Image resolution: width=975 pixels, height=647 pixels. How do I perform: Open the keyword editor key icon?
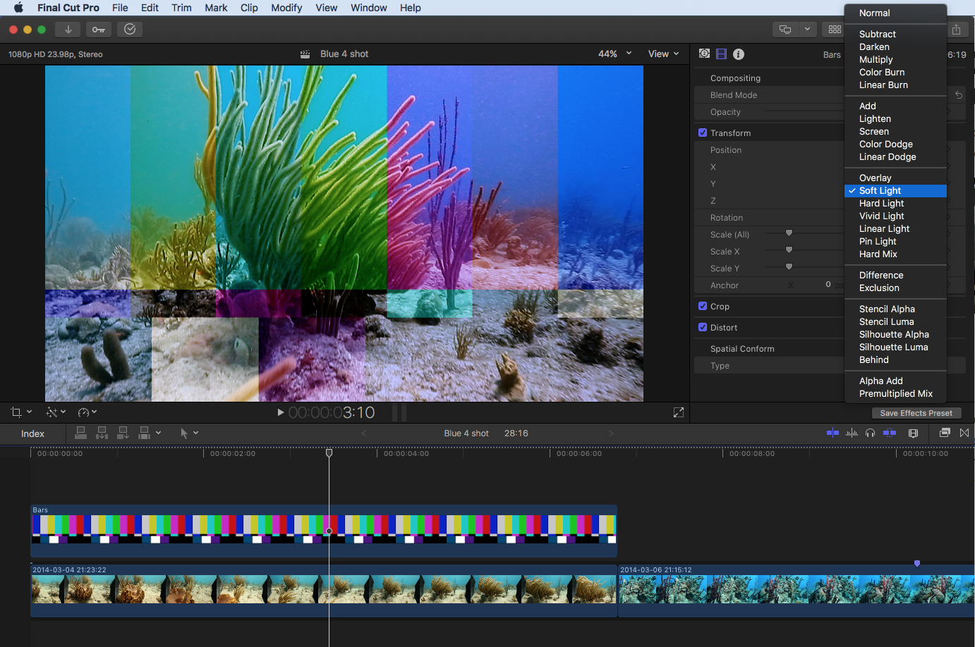(x=99, y=30)
